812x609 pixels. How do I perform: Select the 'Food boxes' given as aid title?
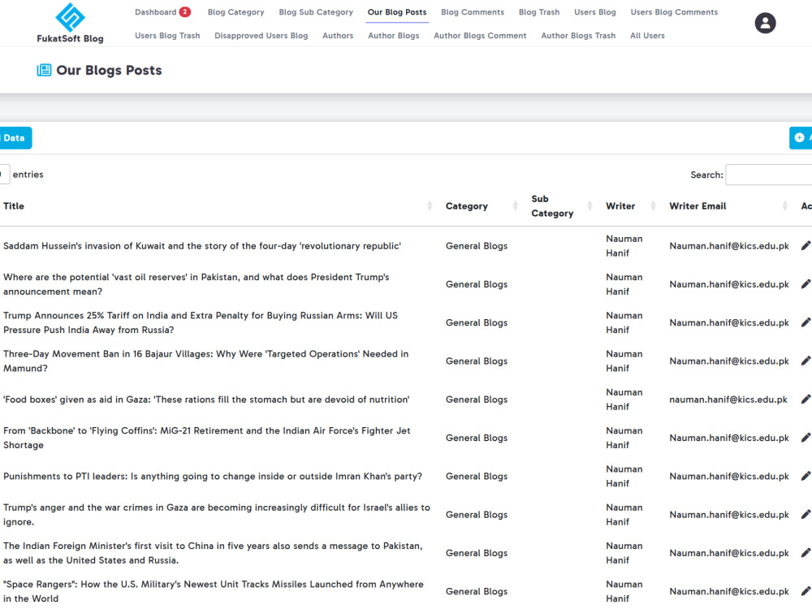click(x=206, y=400)
